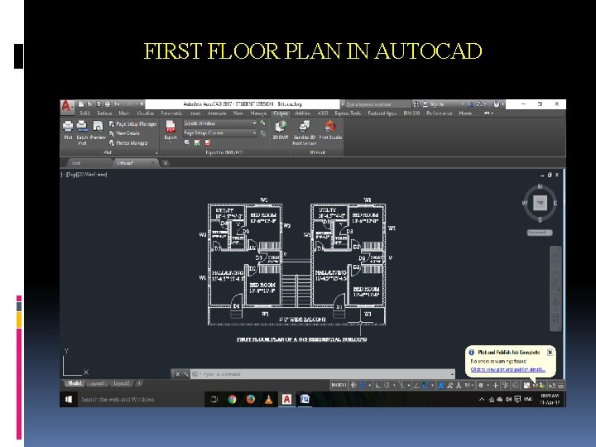Switch to the Annotate ribbon tab
The width and height of the screenshot is (596, 447).
tap(217, 113)
